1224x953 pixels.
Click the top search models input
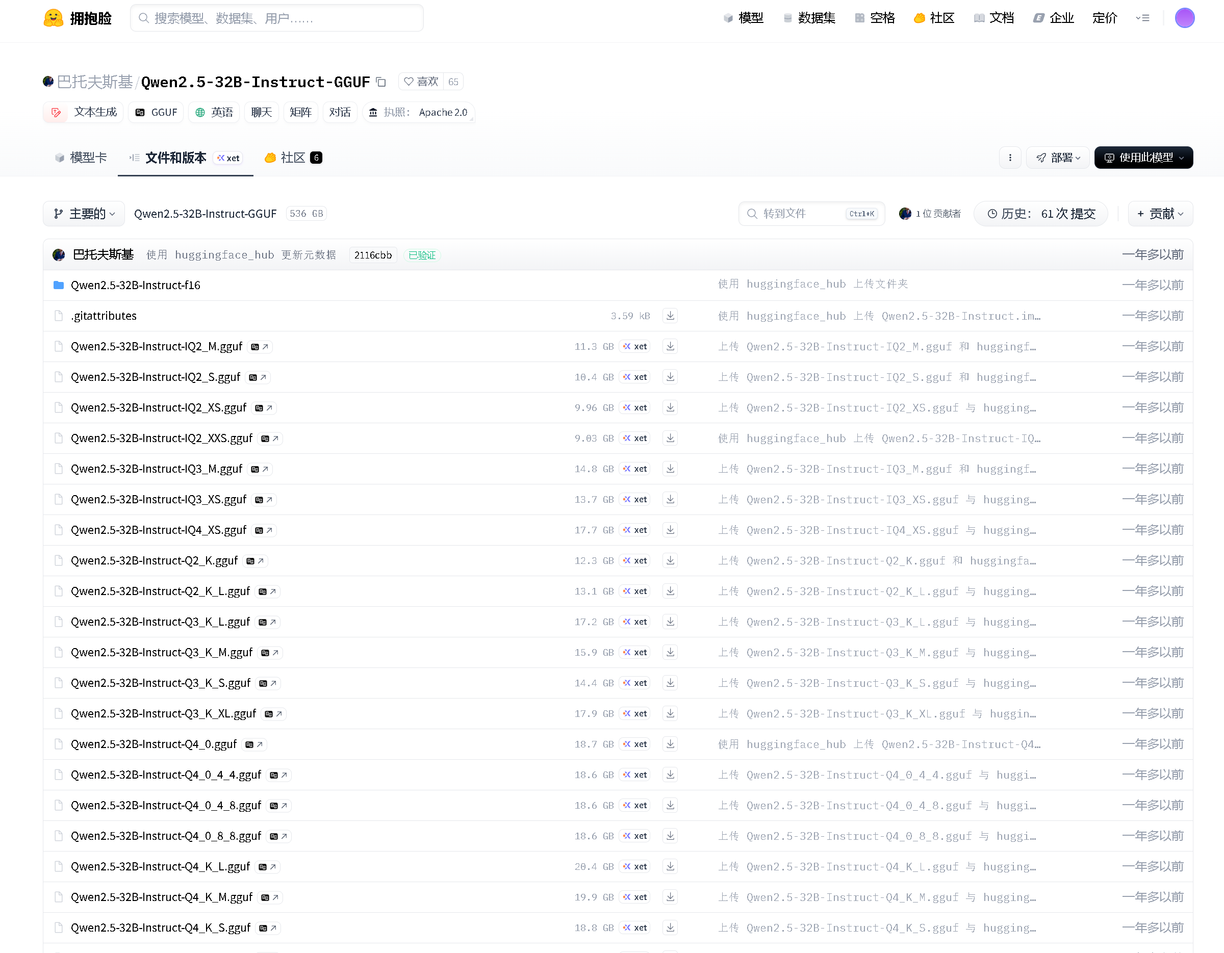tap(277, 18)
